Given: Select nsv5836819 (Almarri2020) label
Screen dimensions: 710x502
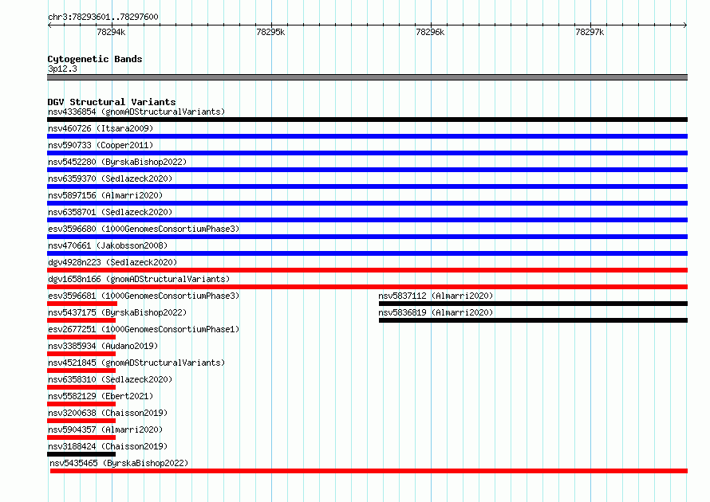Looking at the screenshot, I should 436,312.
